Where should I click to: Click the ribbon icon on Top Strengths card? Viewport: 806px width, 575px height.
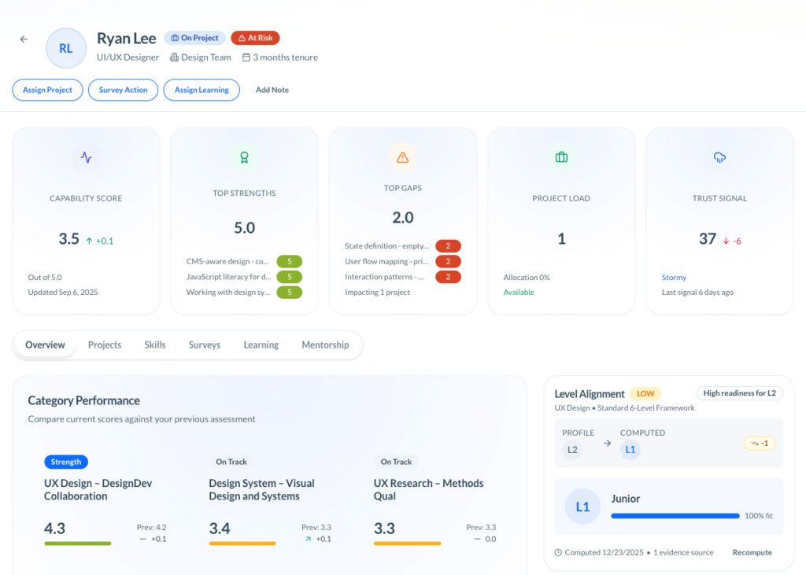pyautogui.click(x=245, y=157)
